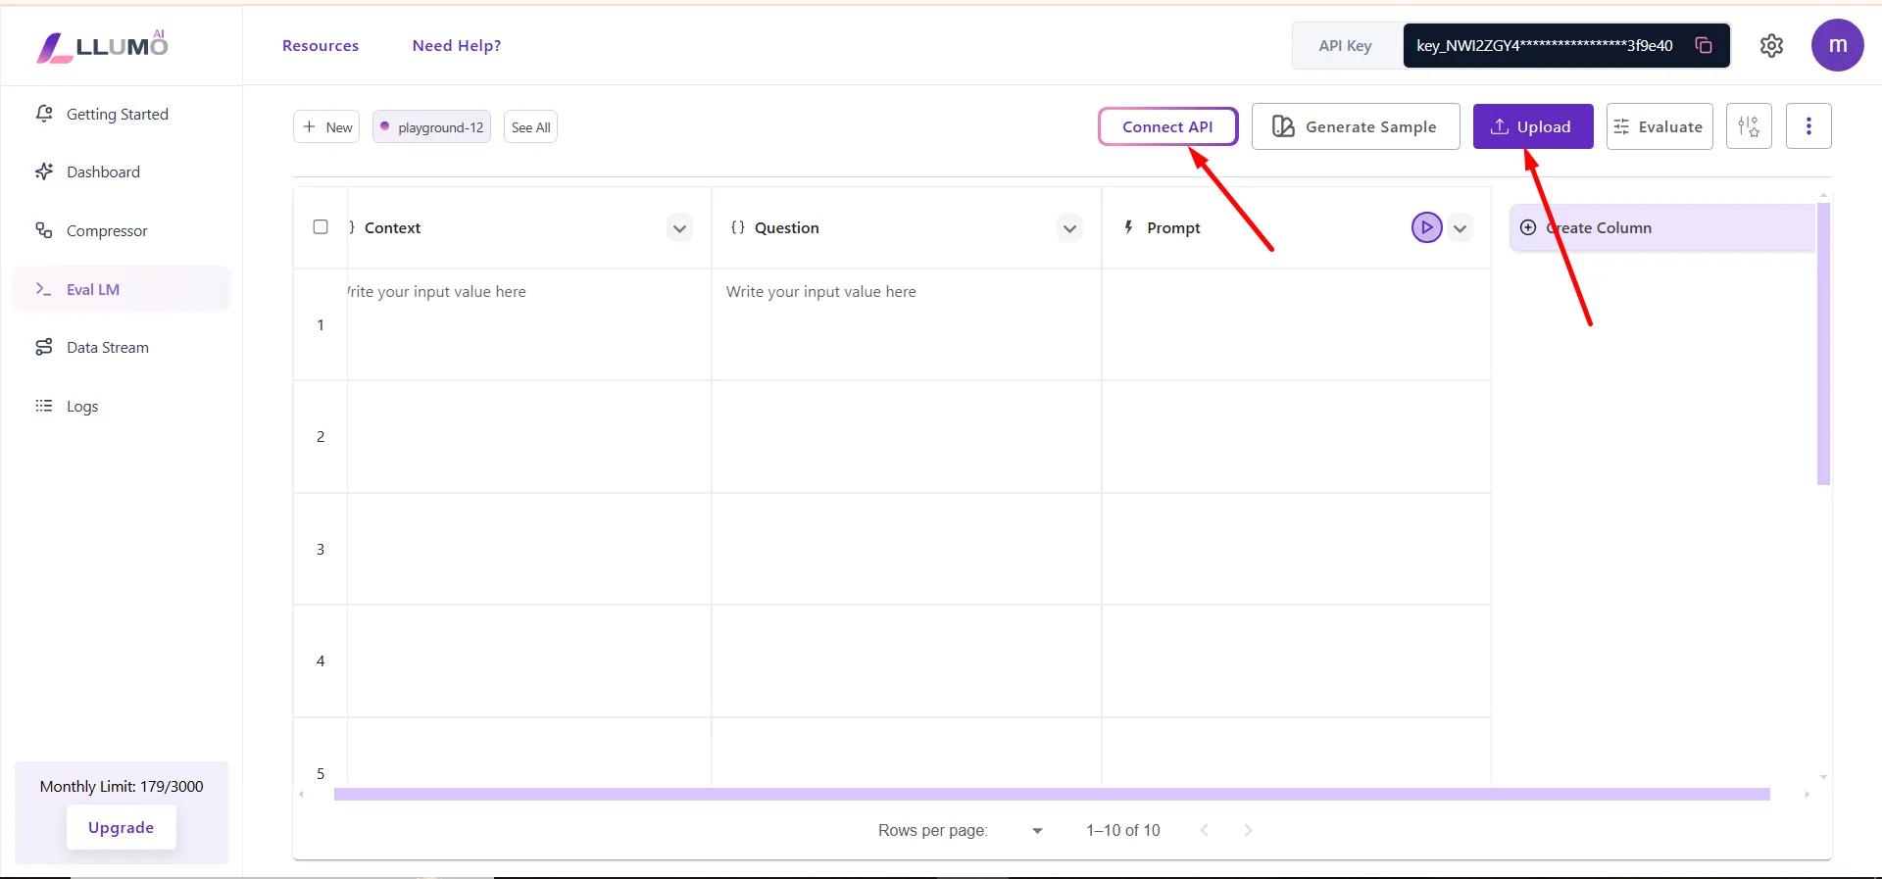Open the Resources link
This screenshot has width=1882, height=879.
(321, 45)
